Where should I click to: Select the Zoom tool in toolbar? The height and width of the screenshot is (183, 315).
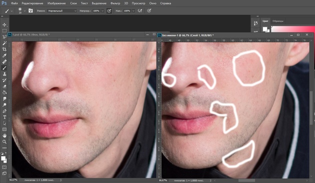[x=4, y=142]
